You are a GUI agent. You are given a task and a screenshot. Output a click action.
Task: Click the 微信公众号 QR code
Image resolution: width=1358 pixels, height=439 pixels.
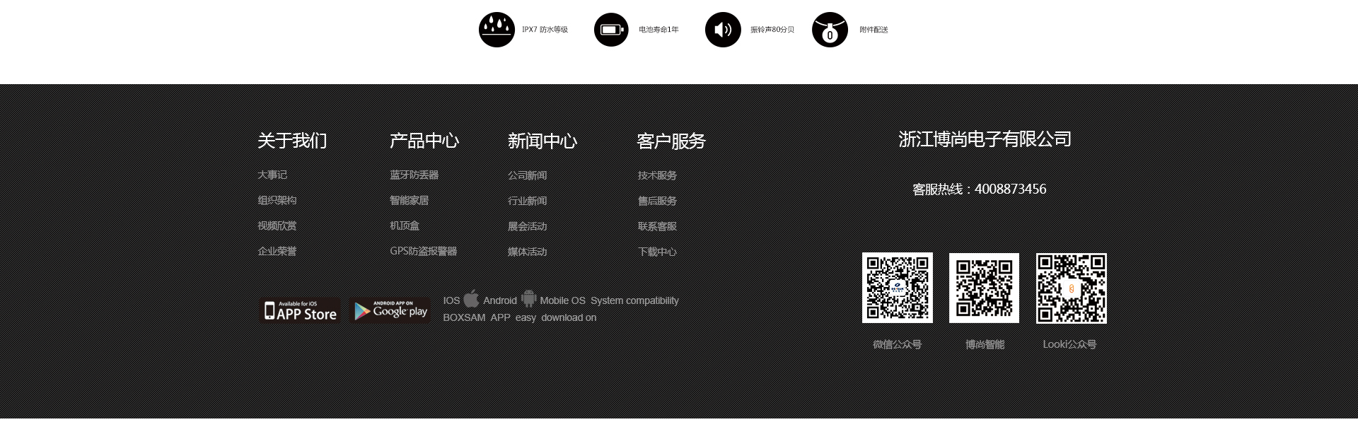[897, 288]
